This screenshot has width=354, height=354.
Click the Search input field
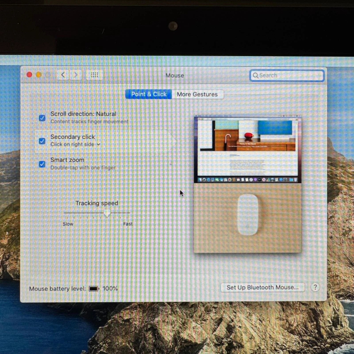click(x=287, y=75)
